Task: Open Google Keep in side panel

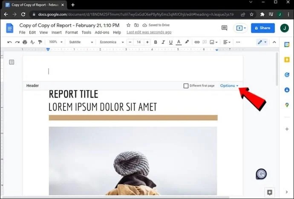Action: pyautogui.click(x=287, y=60)
